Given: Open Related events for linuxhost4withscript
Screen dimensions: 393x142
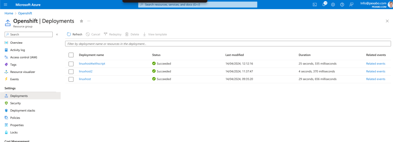Looking at the screenshot, I should pos(376,64).
